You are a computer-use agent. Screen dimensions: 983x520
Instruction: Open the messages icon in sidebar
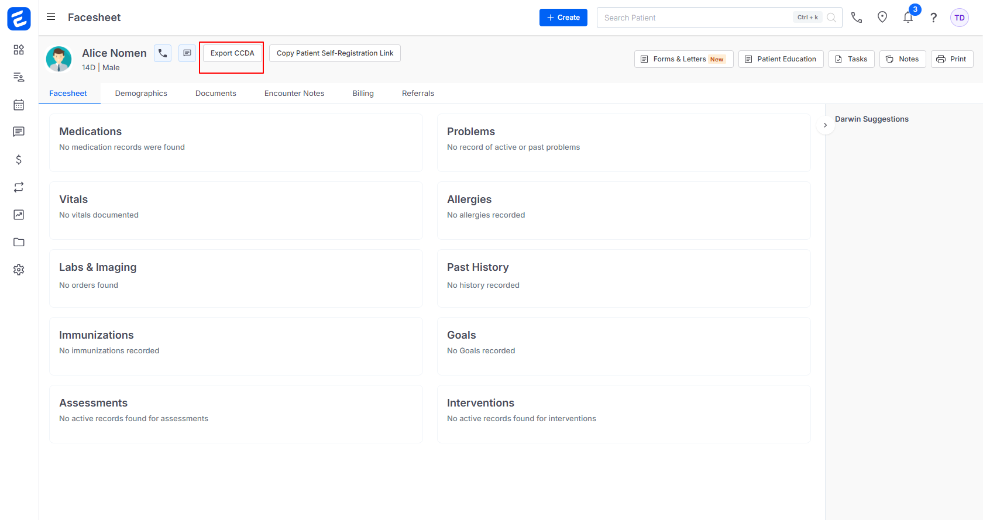tap(19, 132)
